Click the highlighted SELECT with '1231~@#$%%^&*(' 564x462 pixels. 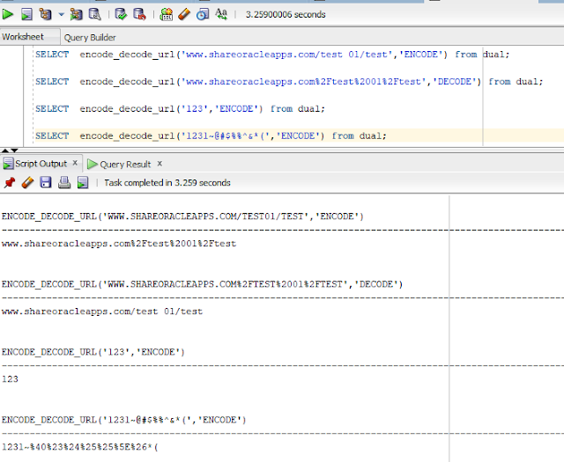211,136
